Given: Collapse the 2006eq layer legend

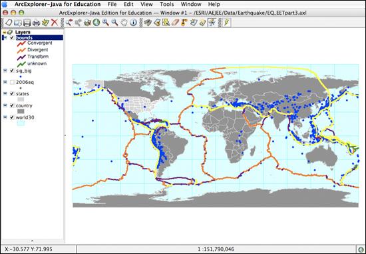Looking at the screenshot, I should pos(5,82).
